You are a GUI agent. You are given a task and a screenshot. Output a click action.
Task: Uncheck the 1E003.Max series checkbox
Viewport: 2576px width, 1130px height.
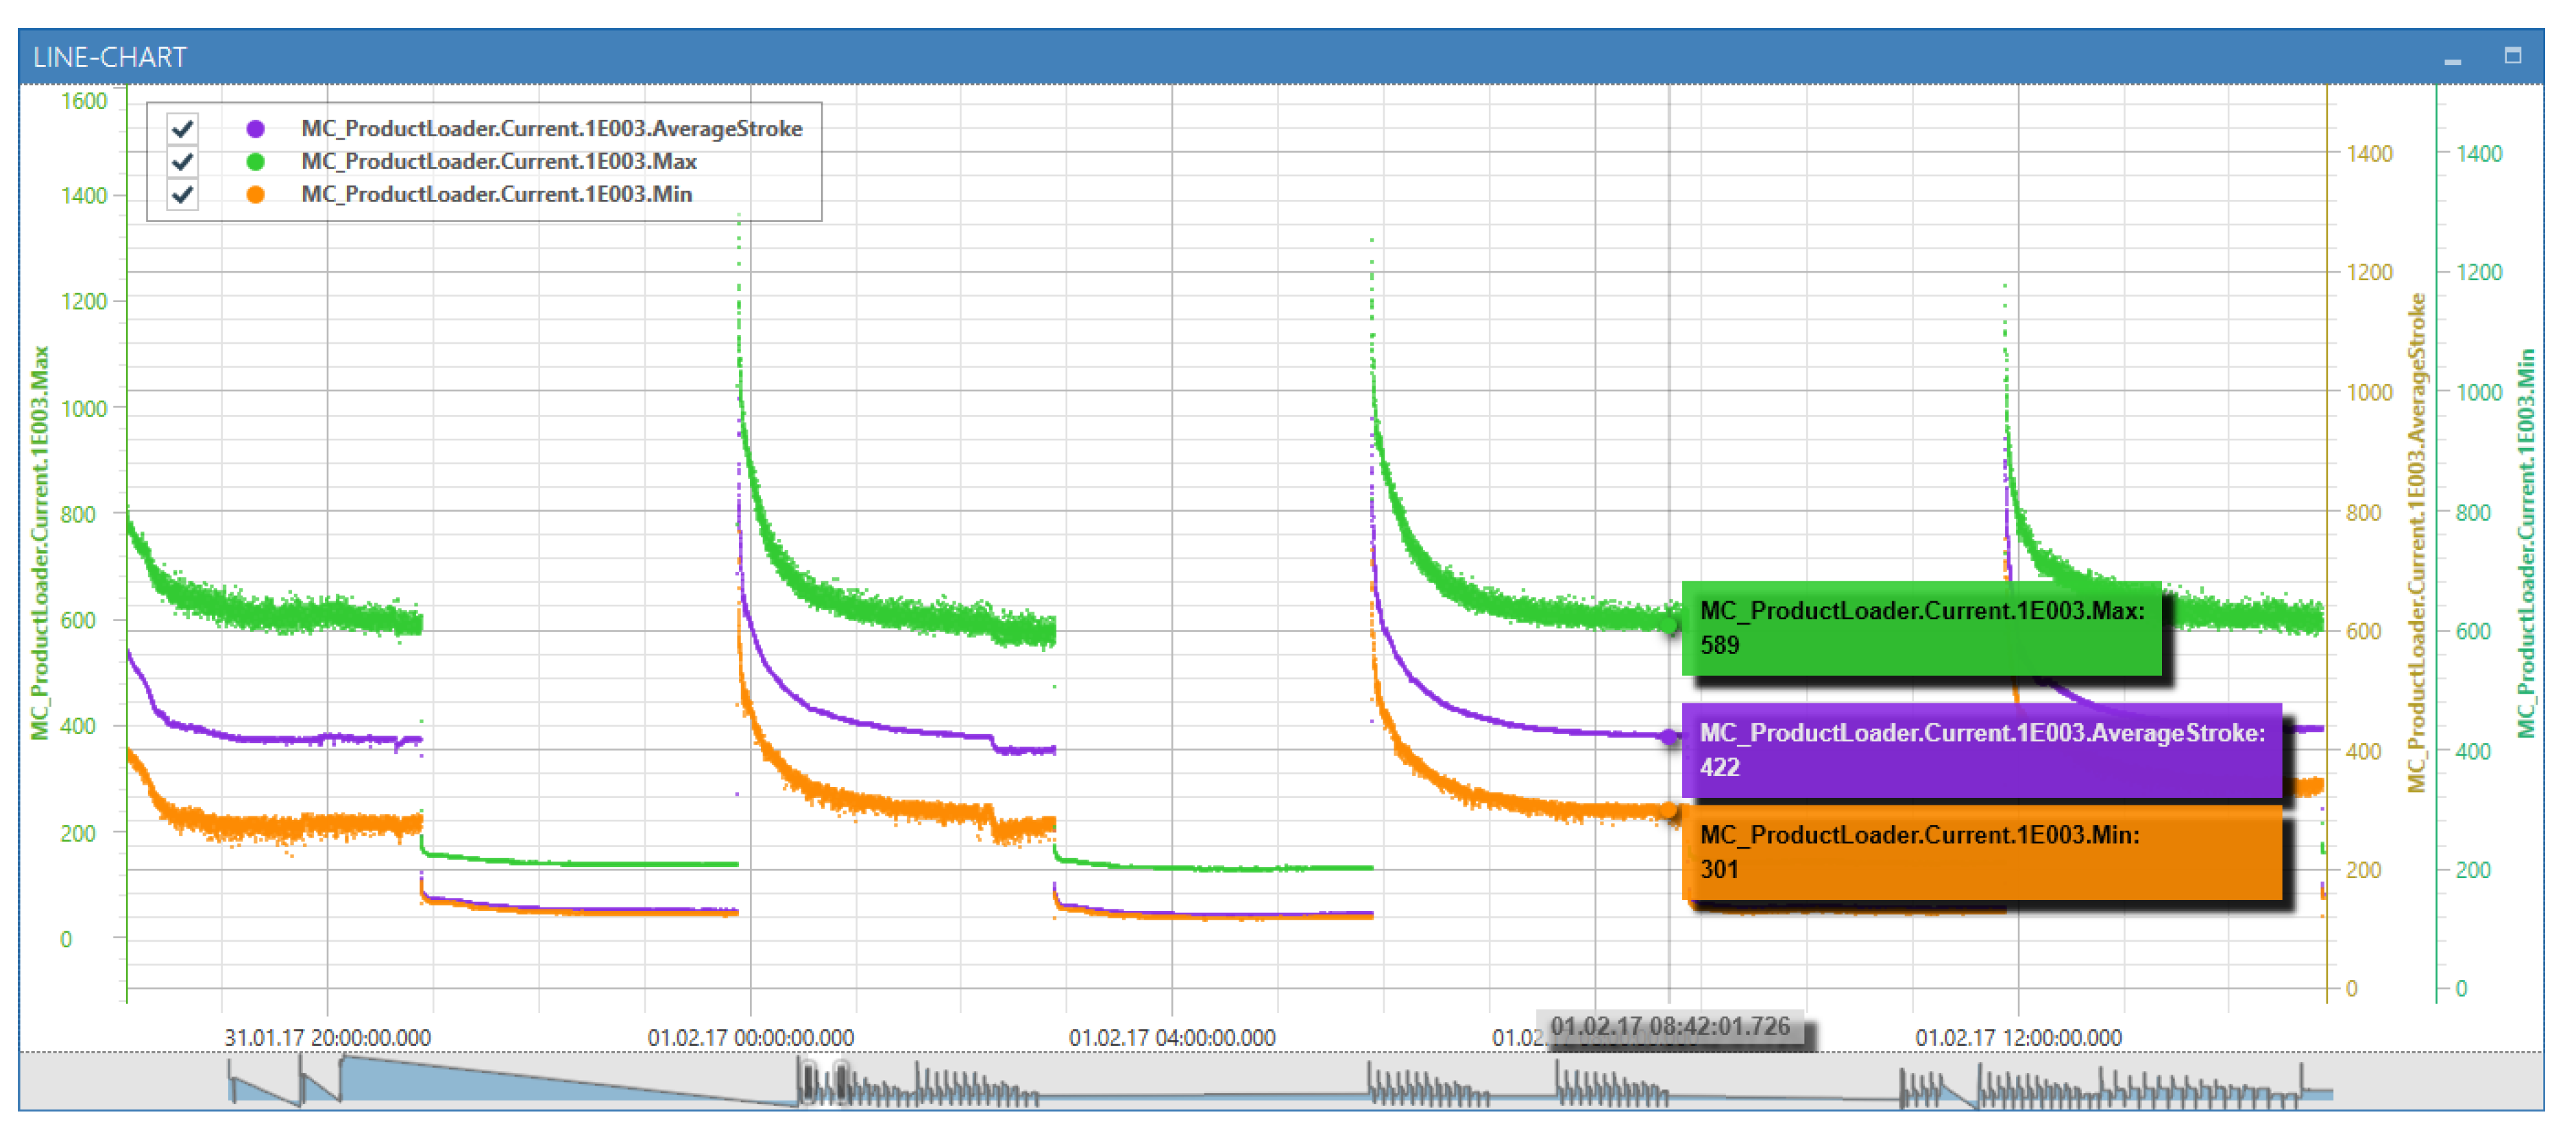182,161
